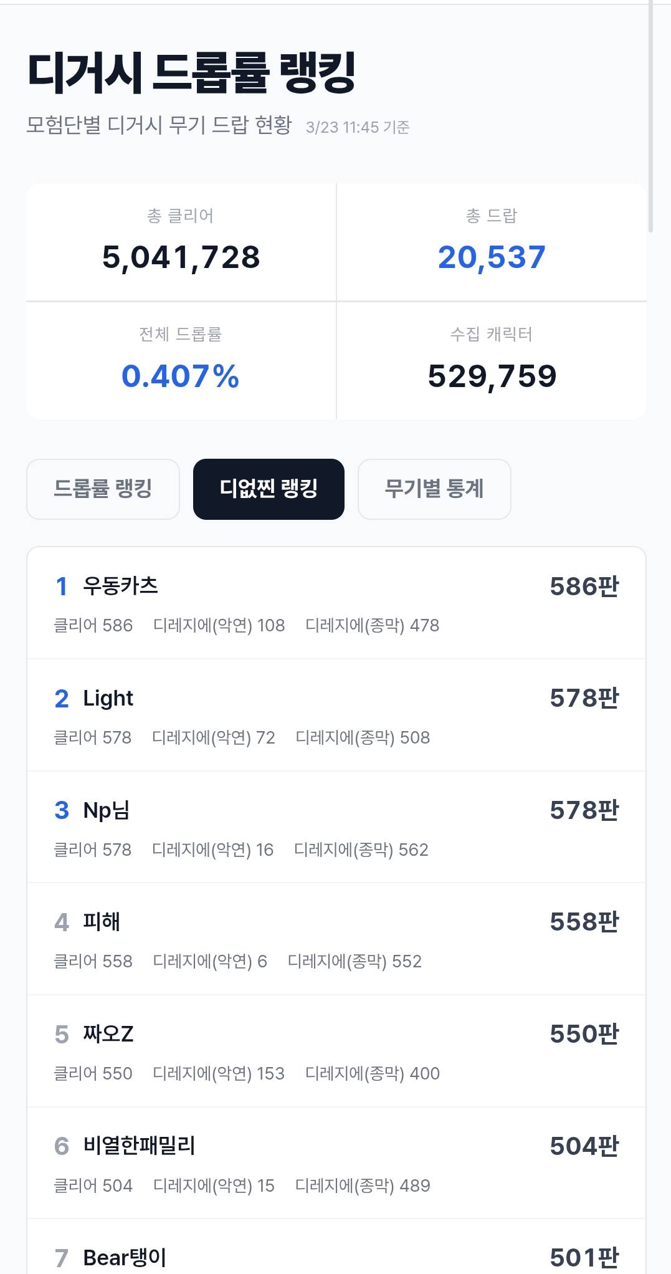671x1274 pixels.
Task: Select the 전체 드롭률 0.407% card
Action: pyautogui.click(x=181, y=361)
